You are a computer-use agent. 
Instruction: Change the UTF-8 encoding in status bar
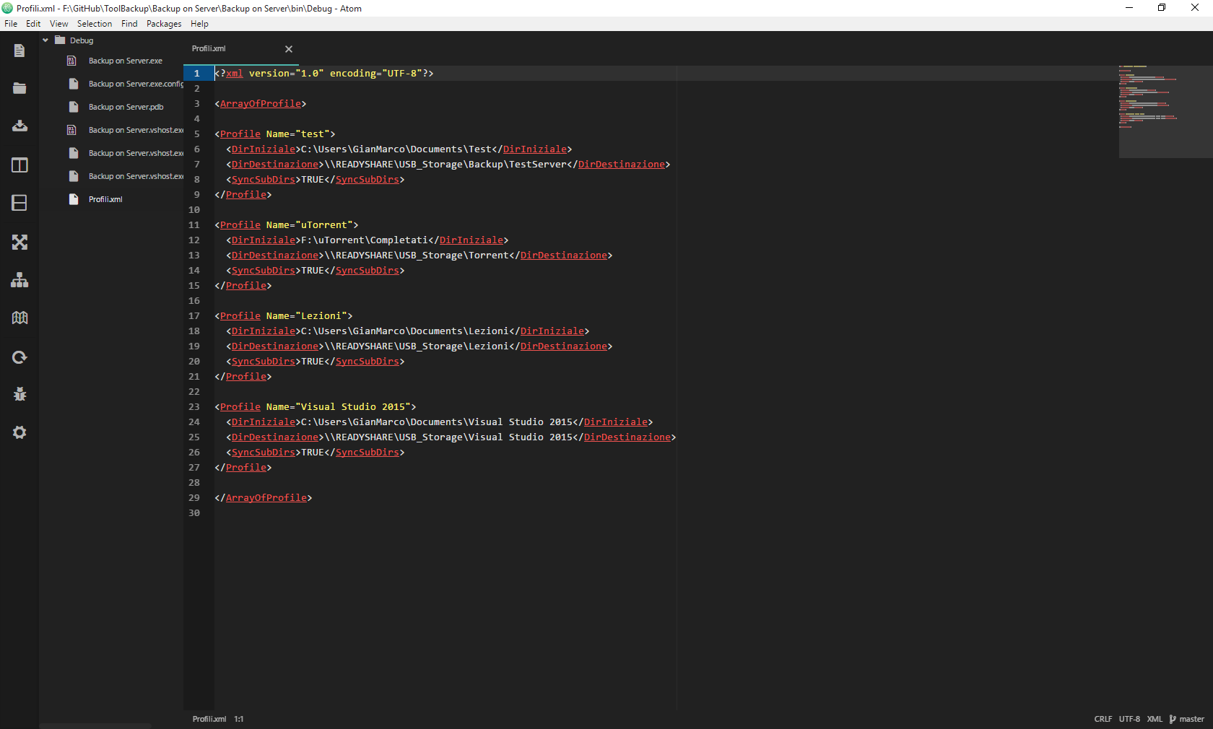click(x=1129, y=719)
